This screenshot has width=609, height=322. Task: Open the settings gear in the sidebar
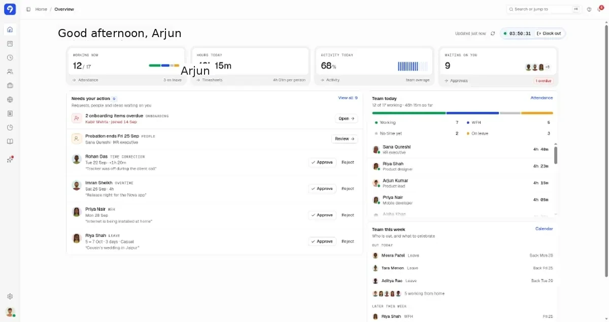pyautogui.click(x=10, y=297)
